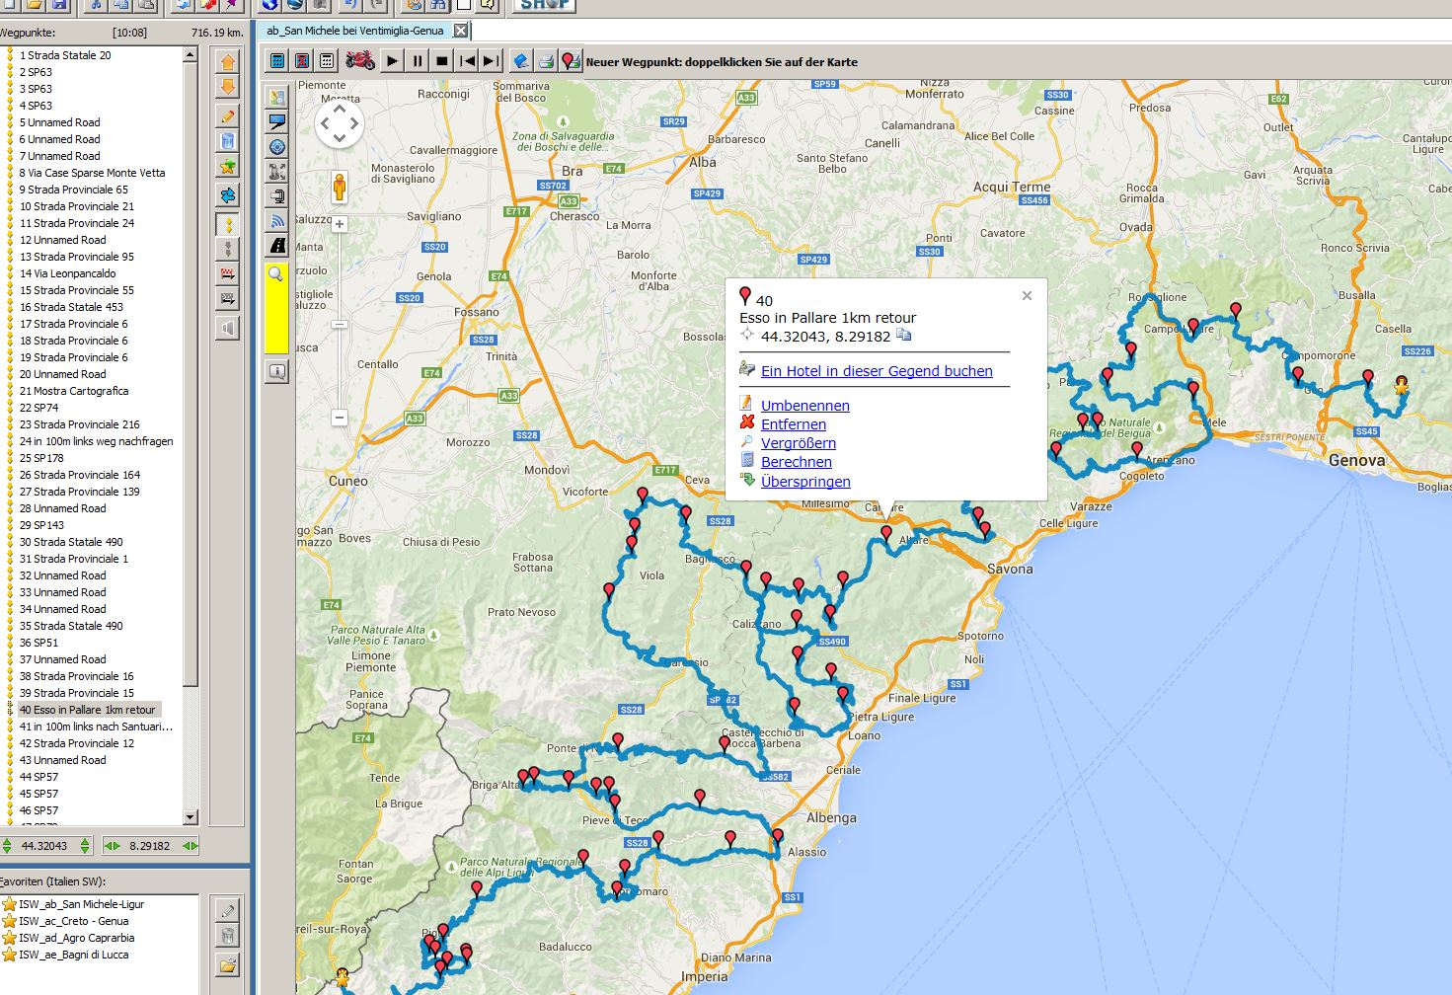Click the trash can delete waypoint icon
The width and height of the screenshot is (1452, 995).
[228, 141]
